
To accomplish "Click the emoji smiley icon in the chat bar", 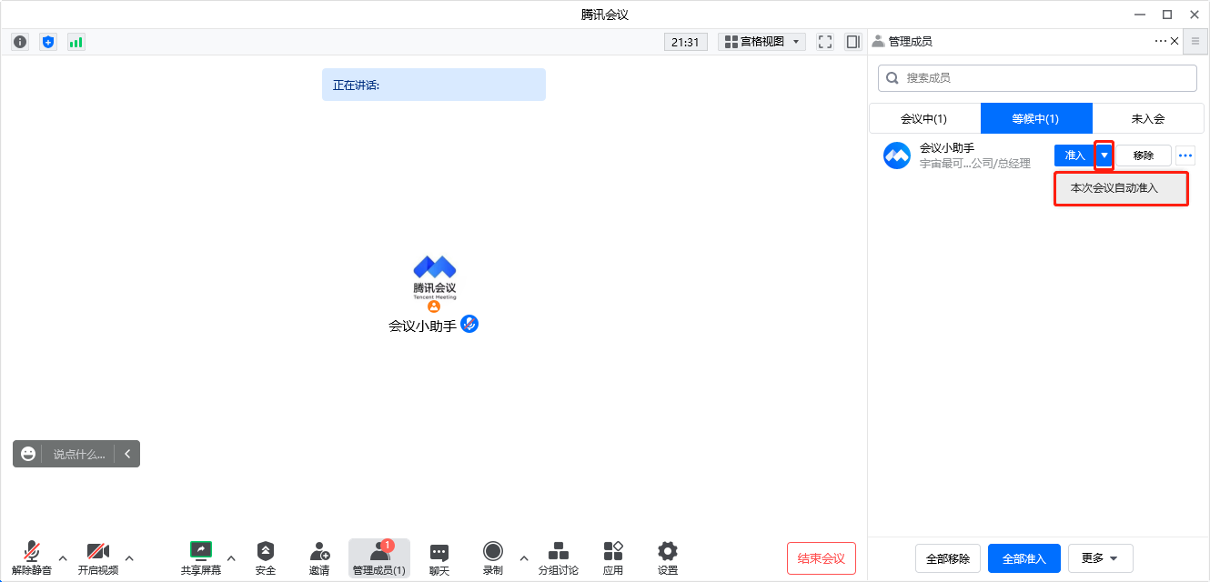I will tap(28, 454).
